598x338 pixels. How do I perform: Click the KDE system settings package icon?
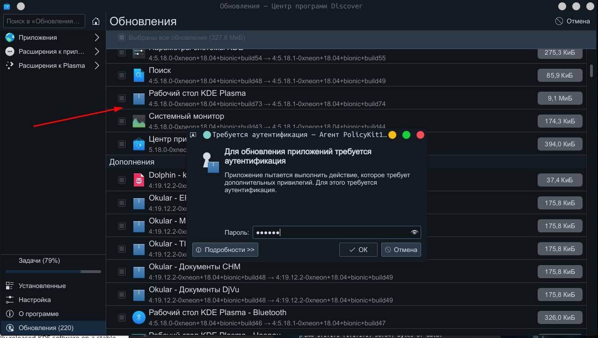(x=139, y=53)
